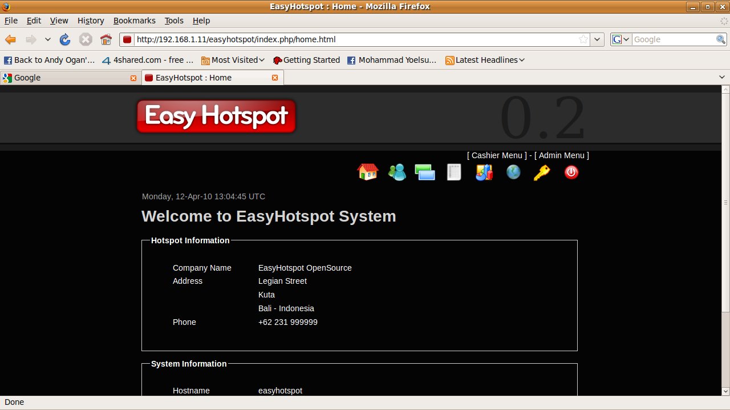Open the Admin Menu link

[x=561, y=155]
